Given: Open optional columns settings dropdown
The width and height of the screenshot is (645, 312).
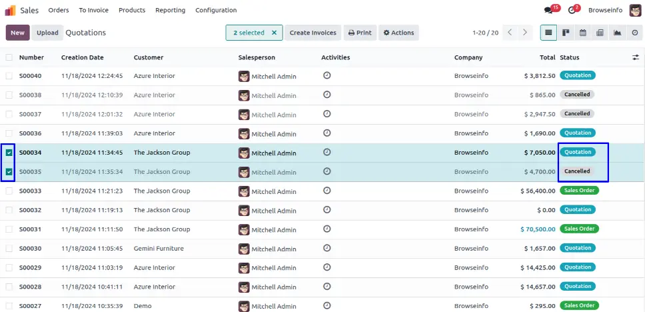Looking at the screenshot, I should (x=635, y=57).
